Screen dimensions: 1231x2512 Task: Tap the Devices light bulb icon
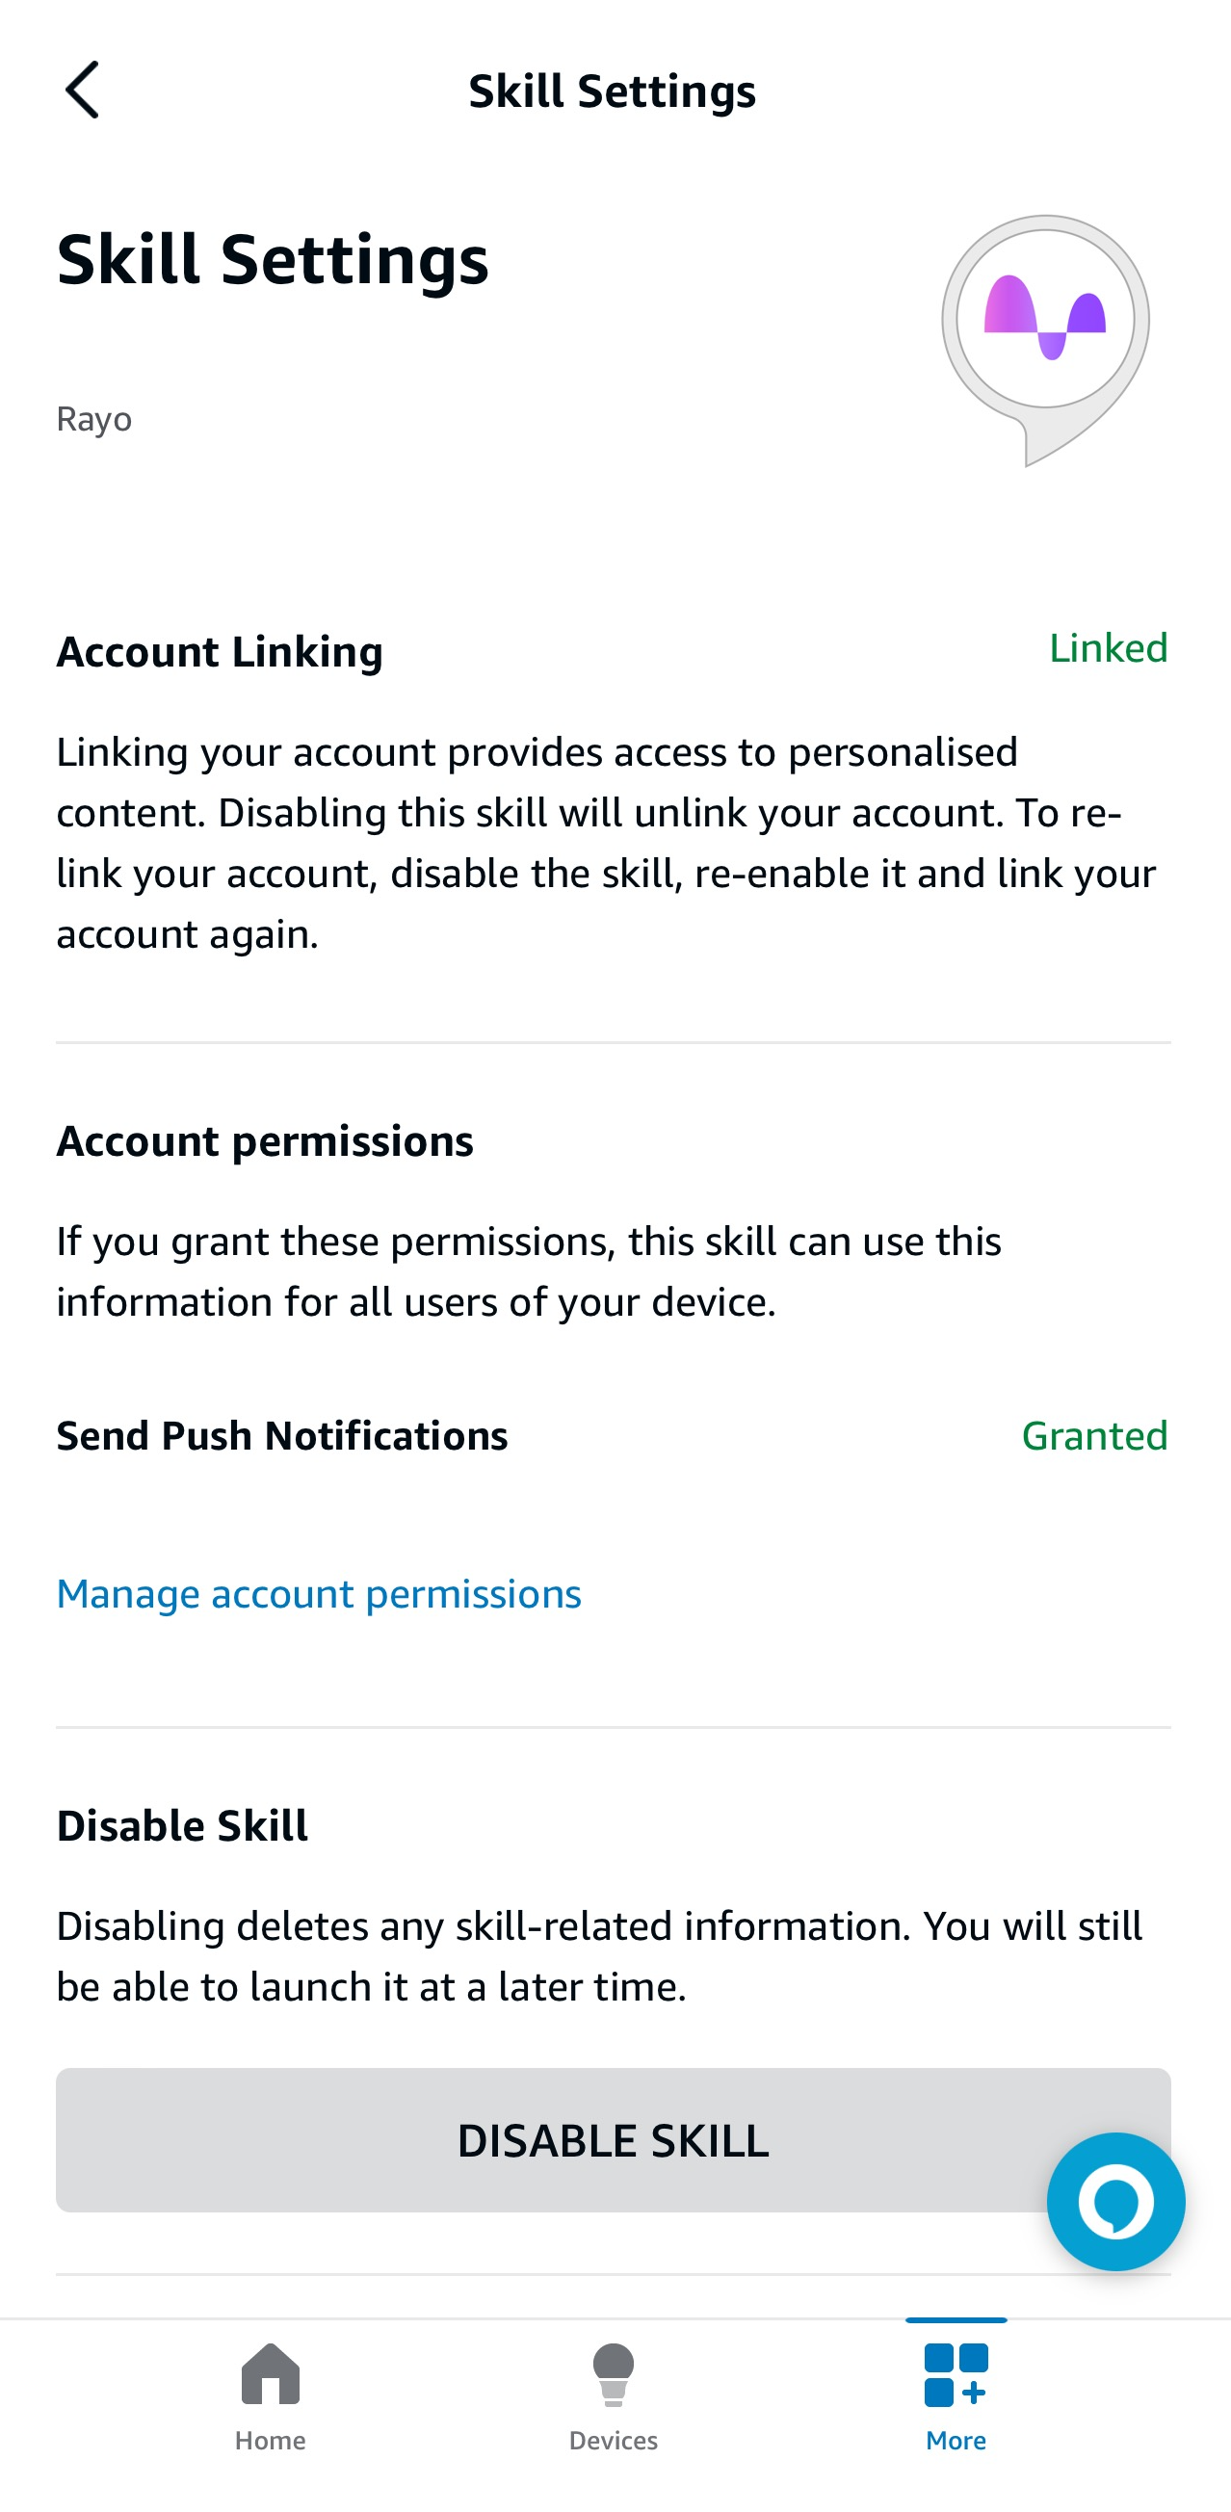[x=614, y=2374]
